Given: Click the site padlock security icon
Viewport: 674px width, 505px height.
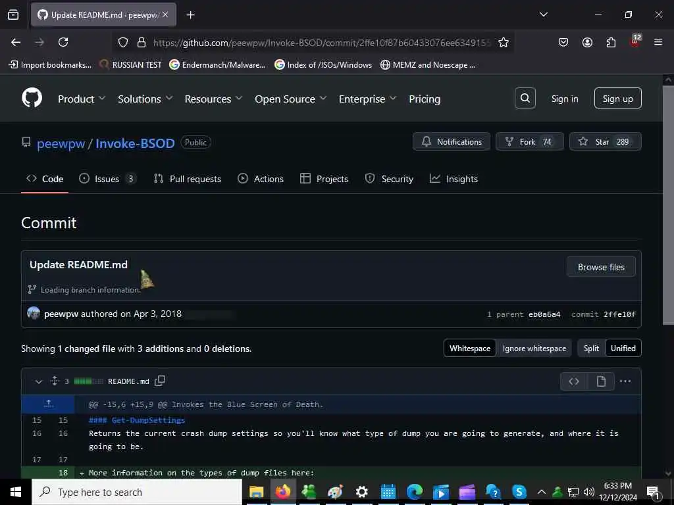Looking at the screenshot, I should coord(142,42).
